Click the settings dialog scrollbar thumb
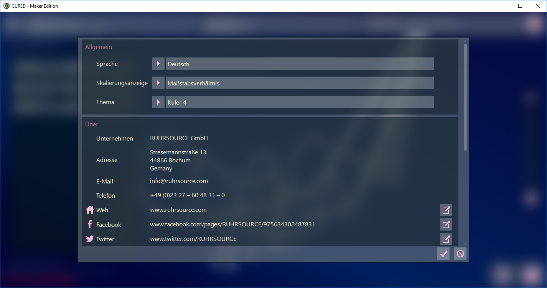547x288 pixels. [466, 97]
